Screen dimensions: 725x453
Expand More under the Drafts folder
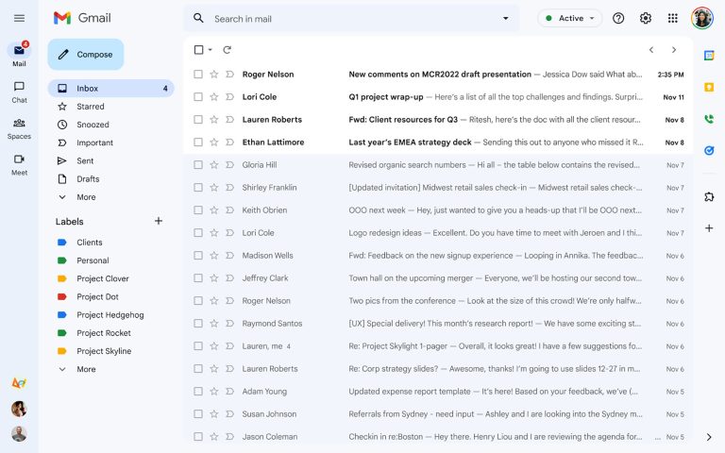(x=86, y=197)
